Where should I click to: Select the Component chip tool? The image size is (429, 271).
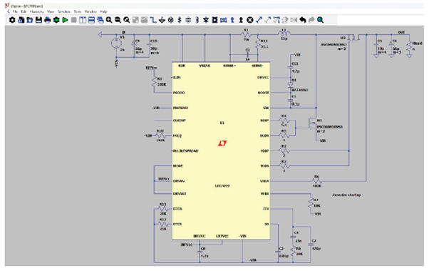point(214,20)
